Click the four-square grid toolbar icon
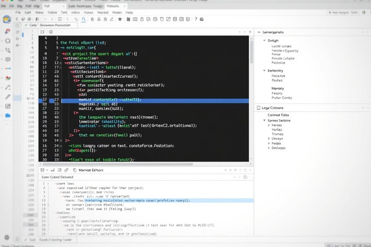The image size is (371, 247). [x=188, y=19]
